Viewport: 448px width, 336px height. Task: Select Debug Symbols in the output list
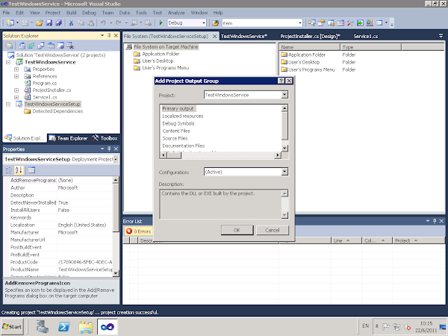(178, 123)
